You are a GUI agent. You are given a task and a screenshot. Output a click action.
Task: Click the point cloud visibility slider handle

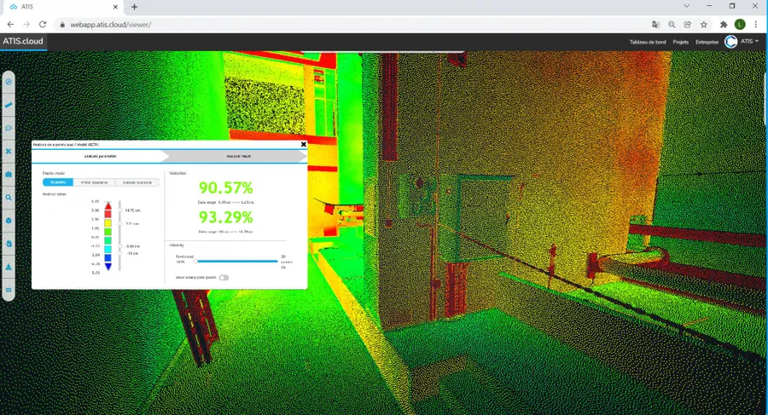click(x=195, y=262)
